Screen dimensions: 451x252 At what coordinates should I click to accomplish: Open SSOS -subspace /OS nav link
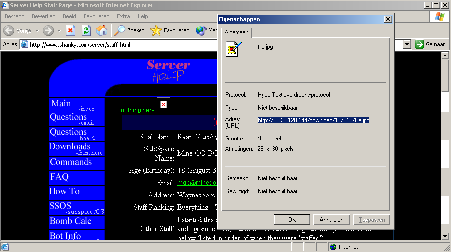tap(77, 208)
